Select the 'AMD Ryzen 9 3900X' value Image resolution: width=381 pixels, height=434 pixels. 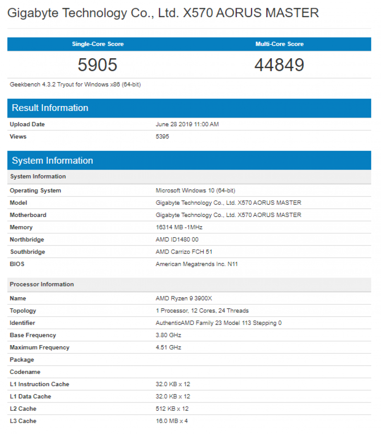tap(184, 298)
